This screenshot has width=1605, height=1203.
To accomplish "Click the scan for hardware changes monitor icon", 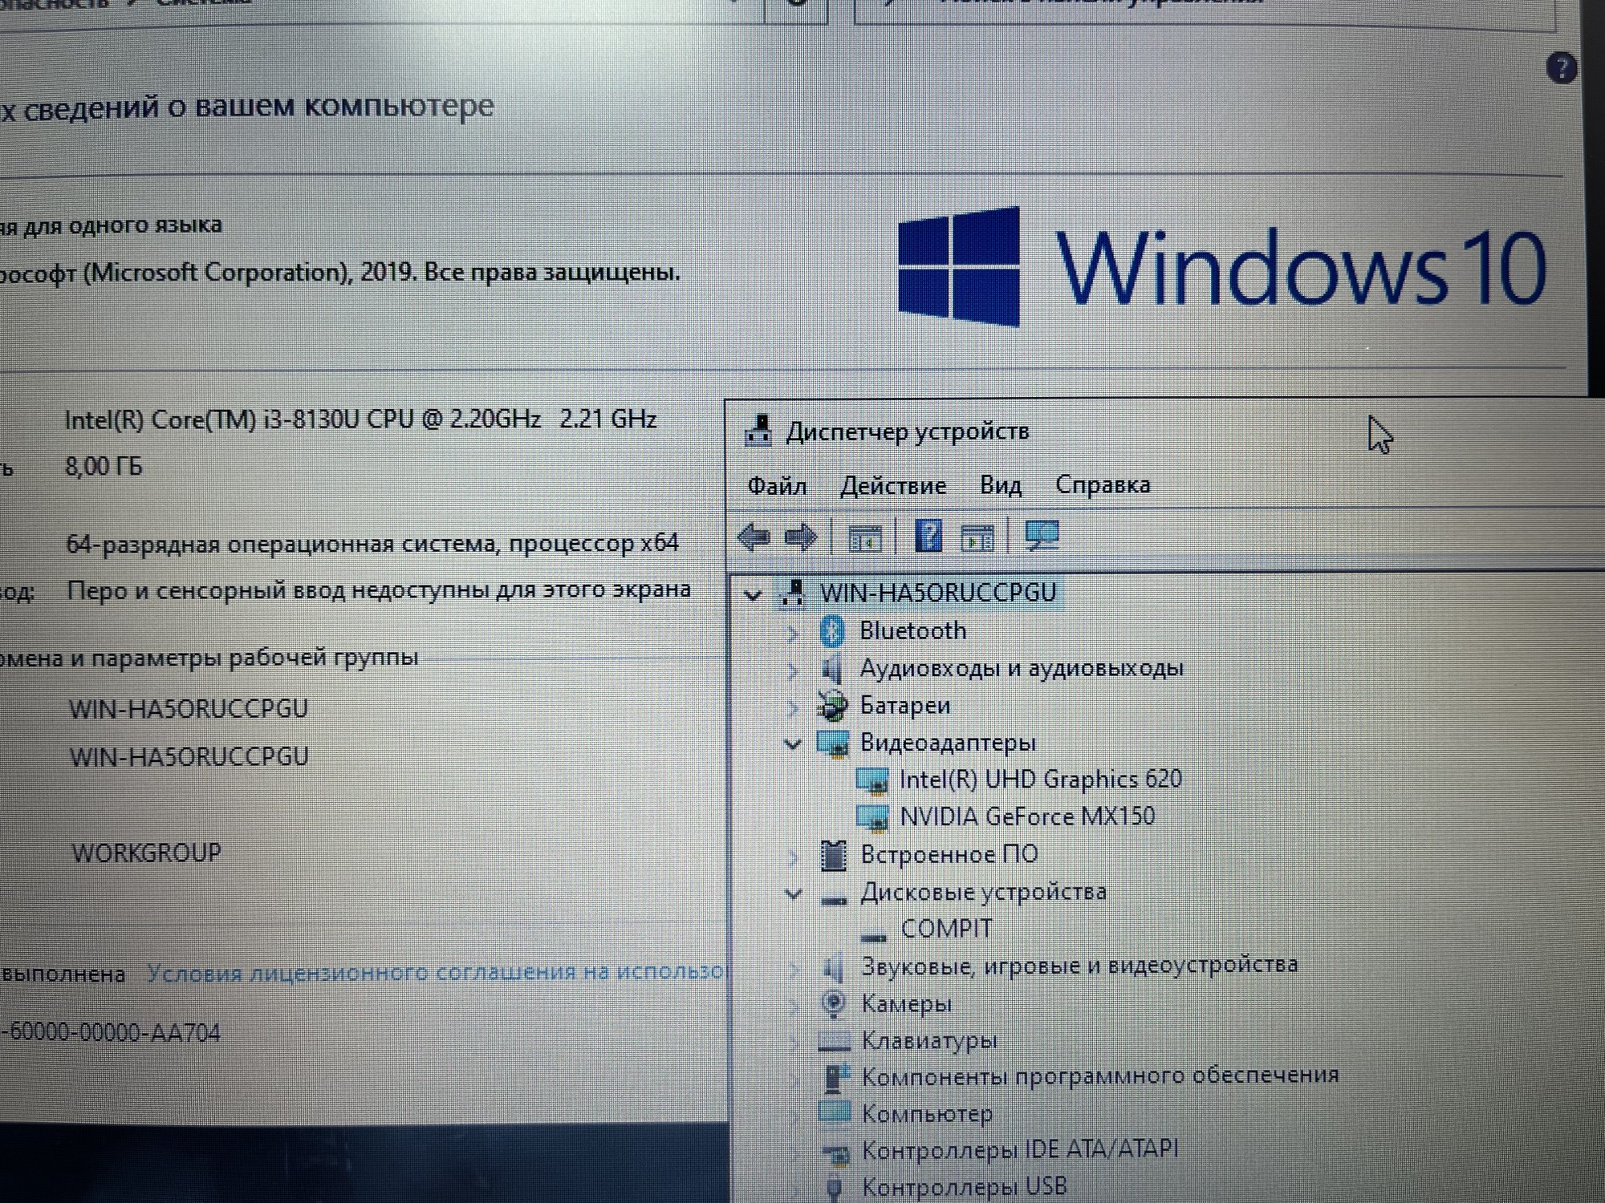I will 1042,536.
